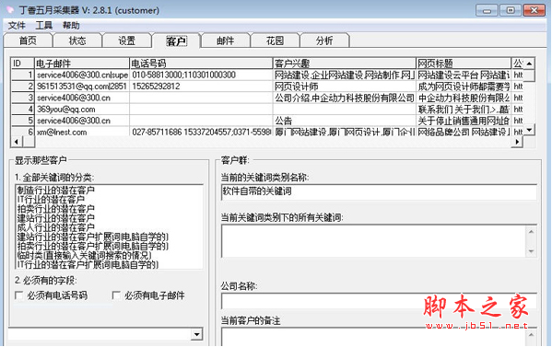Viewport: 552px width, 347px height.
Task: Select 成人行业的潜在客户 category
Action: click(55, 227)
